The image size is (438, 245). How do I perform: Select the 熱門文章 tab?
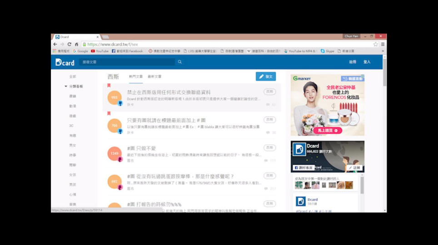tap(135, 77)
